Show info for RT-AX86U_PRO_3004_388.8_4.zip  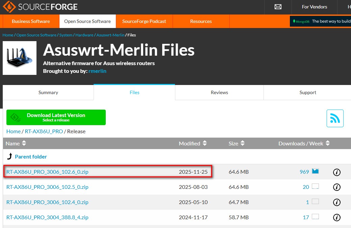[x=337, y=217]
